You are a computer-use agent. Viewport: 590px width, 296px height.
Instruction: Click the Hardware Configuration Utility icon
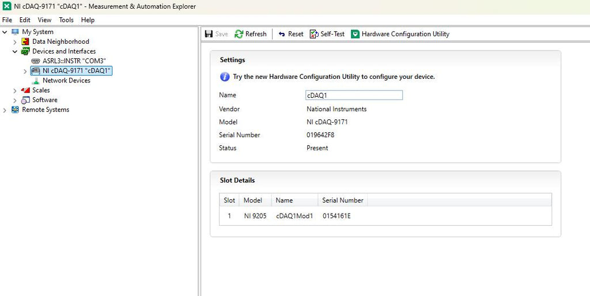point(355,34)
